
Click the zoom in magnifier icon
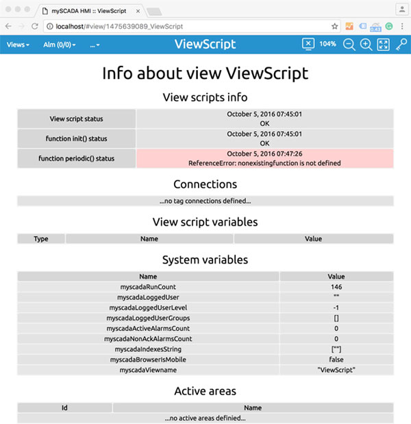366,45
